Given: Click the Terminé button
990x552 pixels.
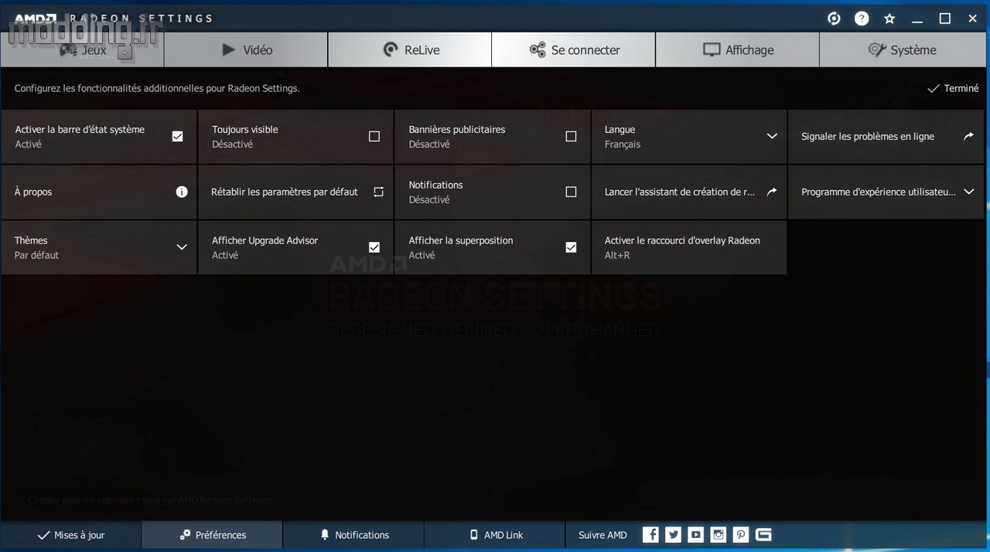Looking at the screenshot, I should [953, 88].
